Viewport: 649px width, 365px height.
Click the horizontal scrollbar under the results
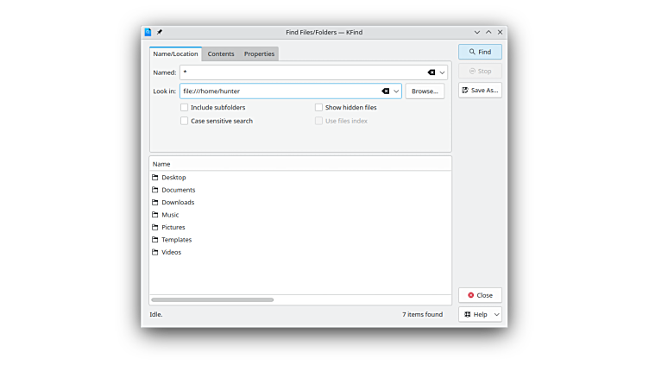212,299
